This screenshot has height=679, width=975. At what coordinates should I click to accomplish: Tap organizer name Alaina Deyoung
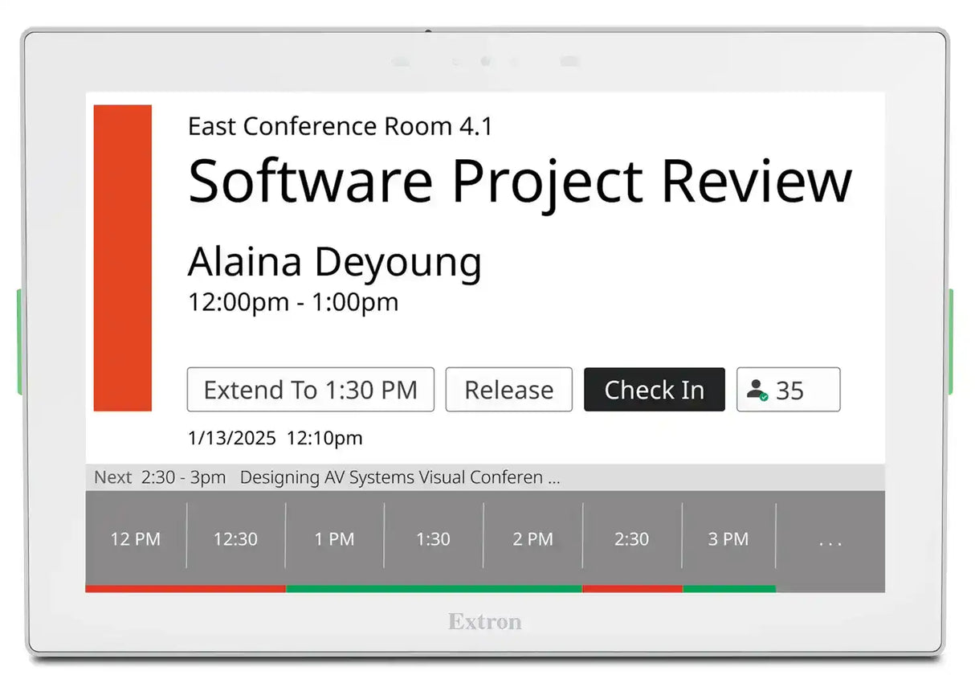334,262
